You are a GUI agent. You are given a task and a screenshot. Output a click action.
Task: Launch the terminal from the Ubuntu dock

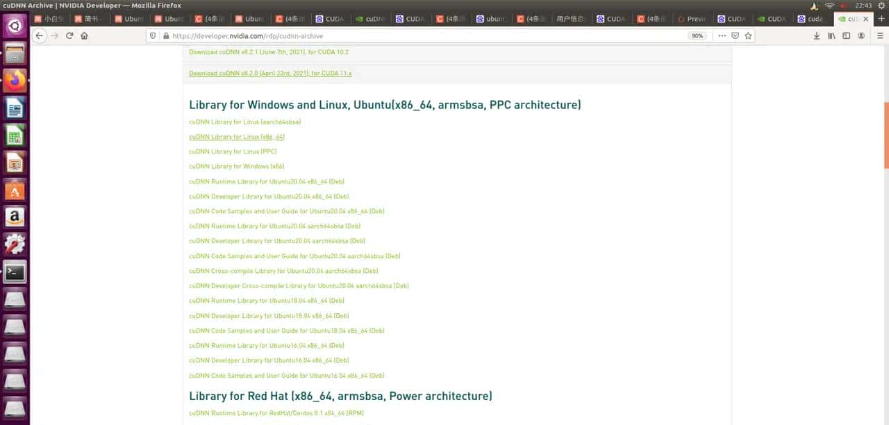point(15,272)
